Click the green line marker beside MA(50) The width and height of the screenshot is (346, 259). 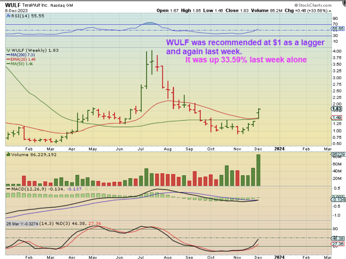[8, 64]
